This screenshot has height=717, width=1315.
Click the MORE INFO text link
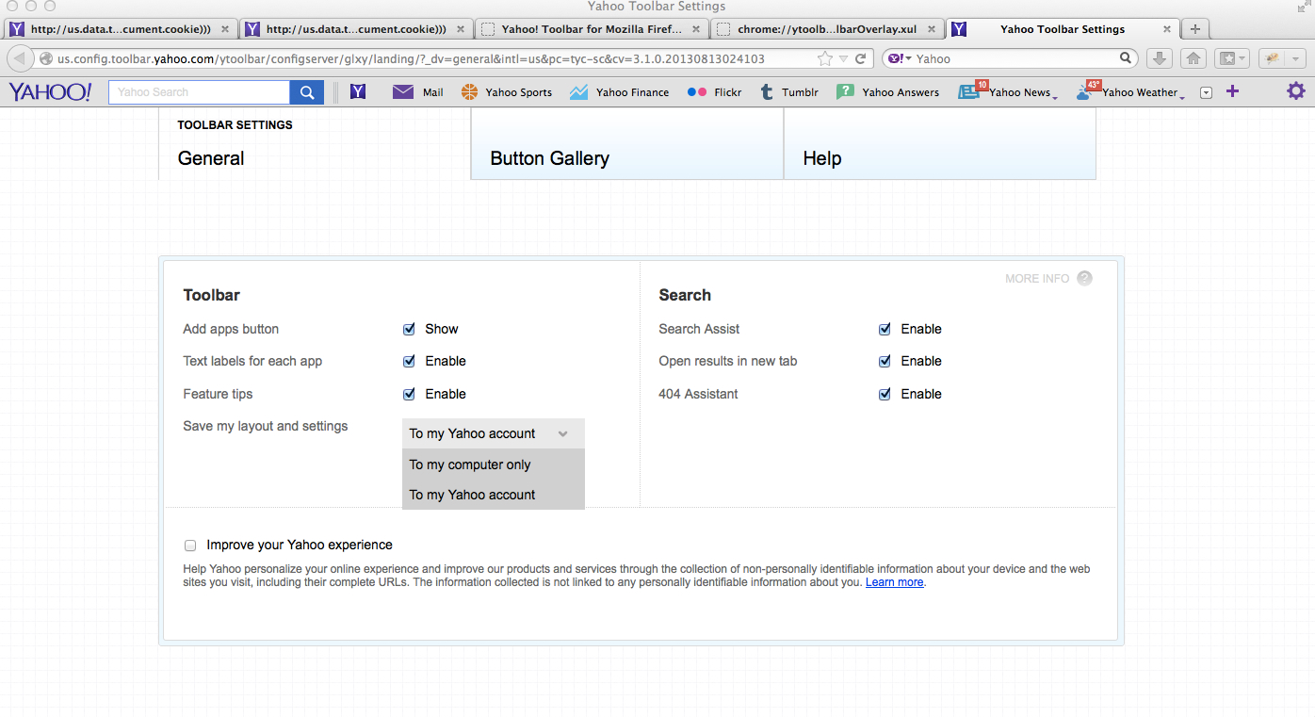[x=1037, y=278]
